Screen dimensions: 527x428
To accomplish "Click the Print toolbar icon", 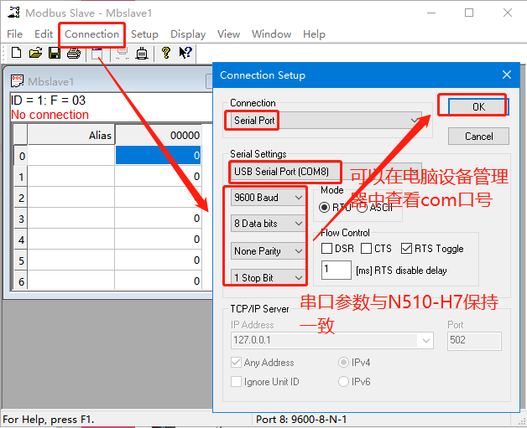I will 73,54.
